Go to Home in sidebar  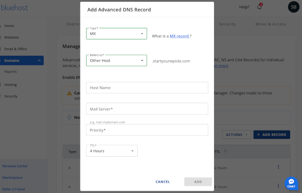[9, 26]
